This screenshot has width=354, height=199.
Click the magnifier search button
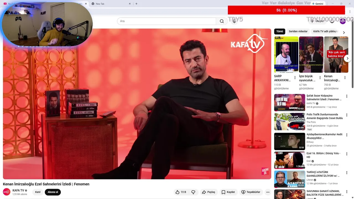click(x=222, y=21)
